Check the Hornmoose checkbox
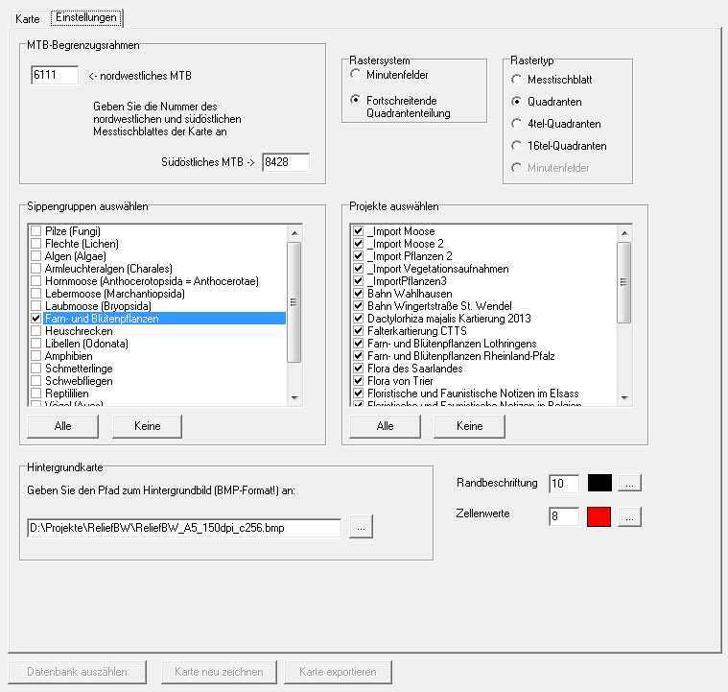The height and width of the screenshot is (692, 728). point(35,281)
